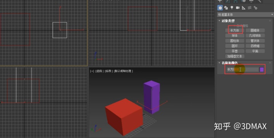Select the Shapes category icon
Image resolution: width=274 pixels, height=138 pixels.
(x=226, y=8)
